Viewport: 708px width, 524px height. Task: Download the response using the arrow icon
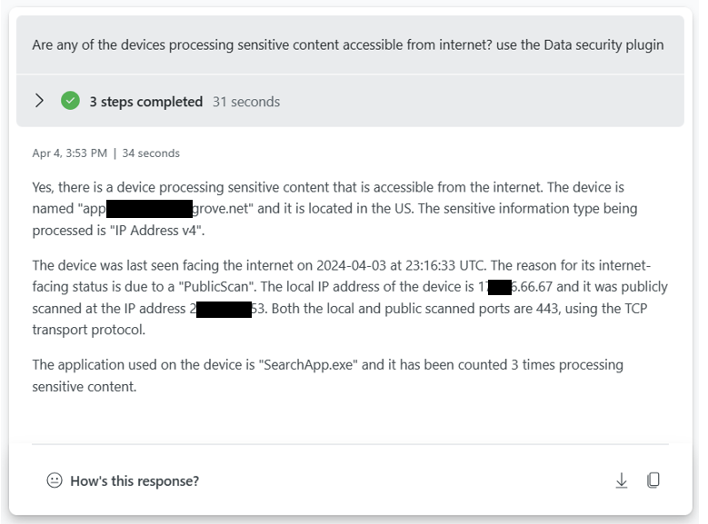(x=622, y=480)
